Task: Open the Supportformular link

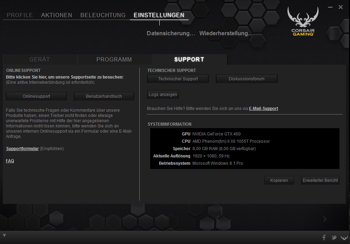Action: 22,149
